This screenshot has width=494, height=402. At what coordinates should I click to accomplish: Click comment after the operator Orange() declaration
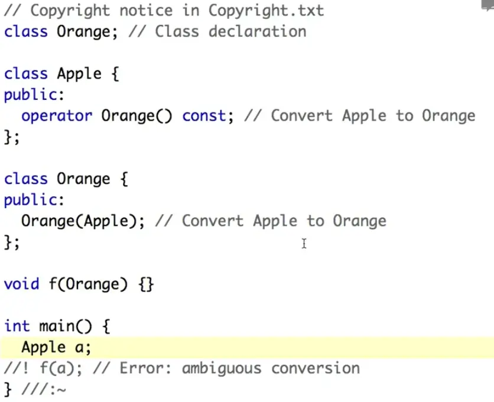point(359,116)
